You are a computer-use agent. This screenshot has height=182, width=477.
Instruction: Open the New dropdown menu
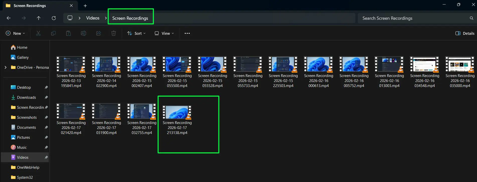[15, 33]
